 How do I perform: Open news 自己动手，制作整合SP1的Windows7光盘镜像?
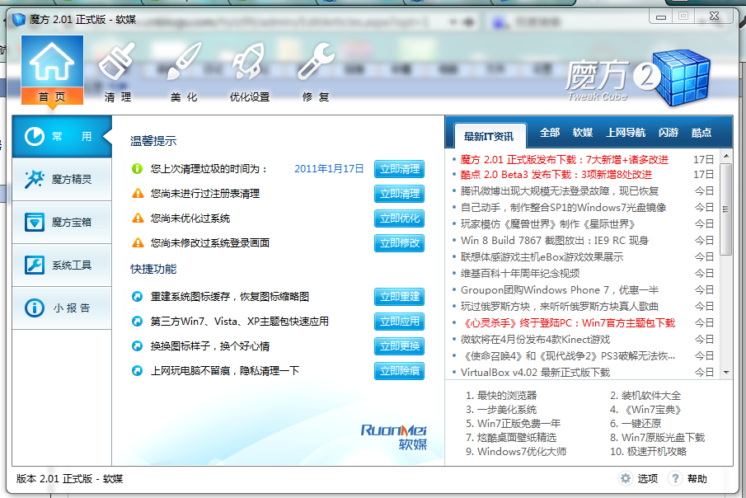pos(563,208)
